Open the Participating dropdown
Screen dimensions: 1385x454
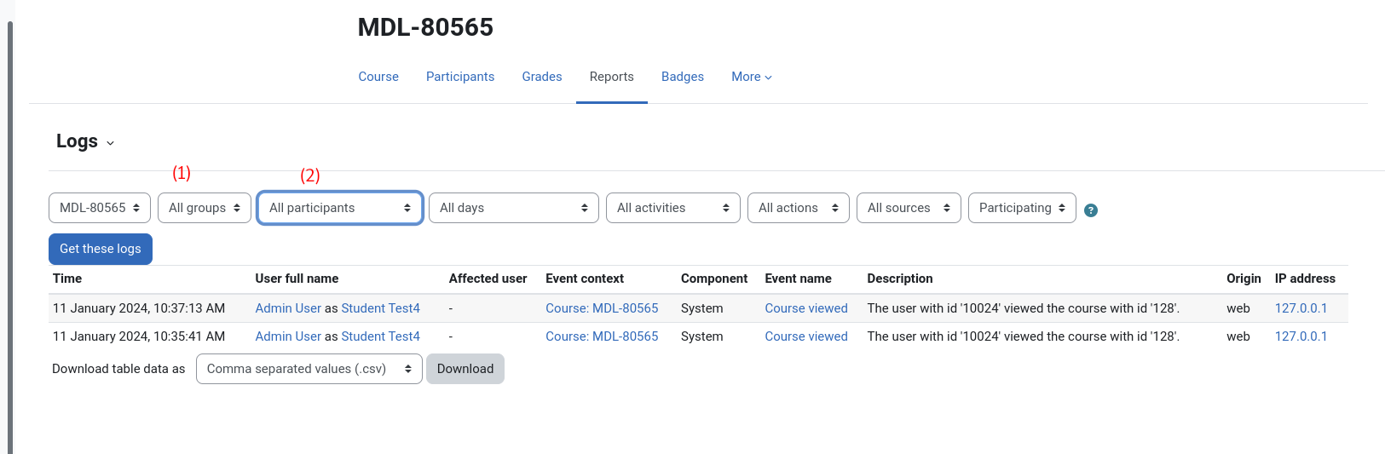pos(1022,208)
